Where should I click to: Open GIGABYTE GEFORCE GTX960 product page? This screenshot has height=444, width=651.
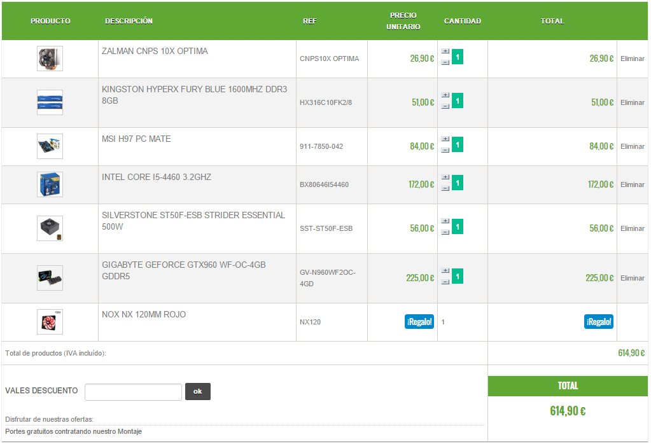pyautogui.click(x=183, y=270)
